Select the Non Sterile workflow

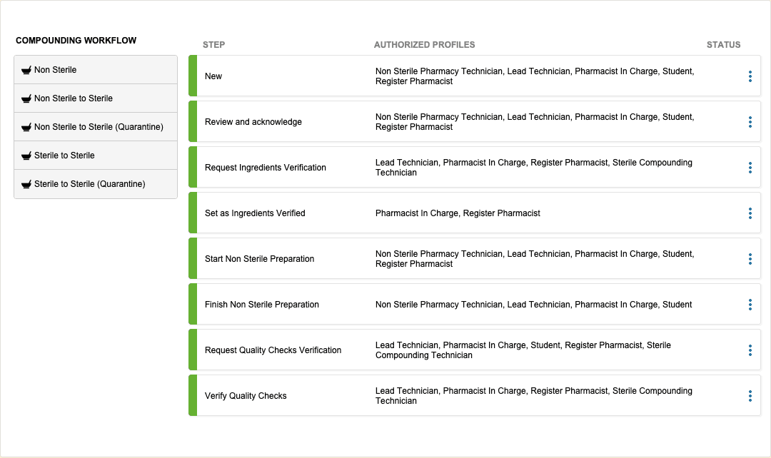pos(55,70)
